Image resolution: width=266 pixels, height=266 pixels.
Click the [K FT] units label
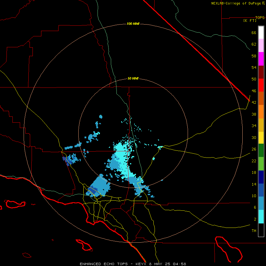pyautogui.click(x=250, y=20)
